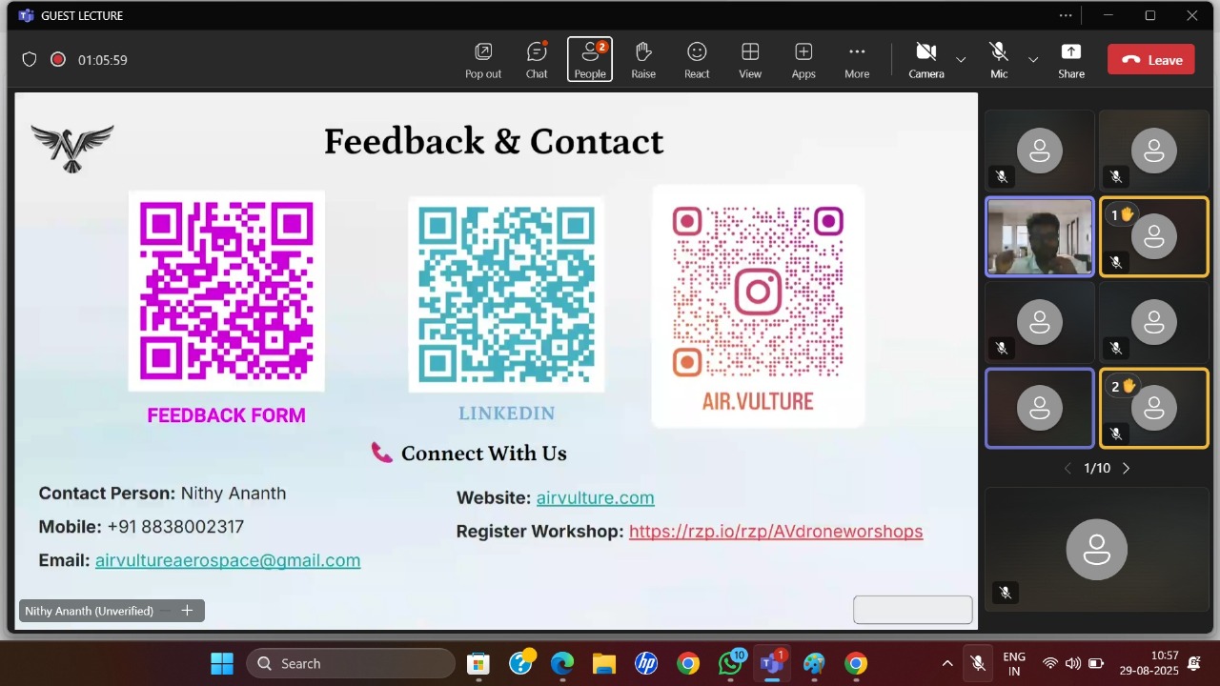Expand Camera options dropdown arrow
Screen dimensions: 1220x686
click(x=961, y=60)
